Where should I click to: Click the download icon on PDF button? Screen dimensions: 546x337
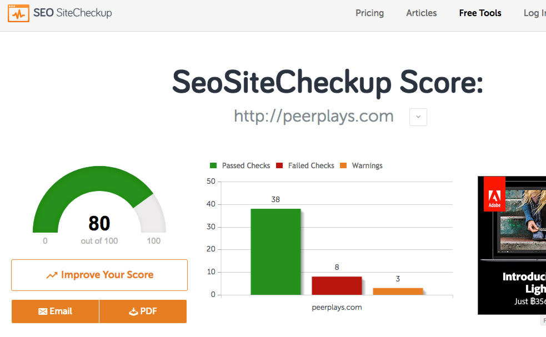(133, 311)
